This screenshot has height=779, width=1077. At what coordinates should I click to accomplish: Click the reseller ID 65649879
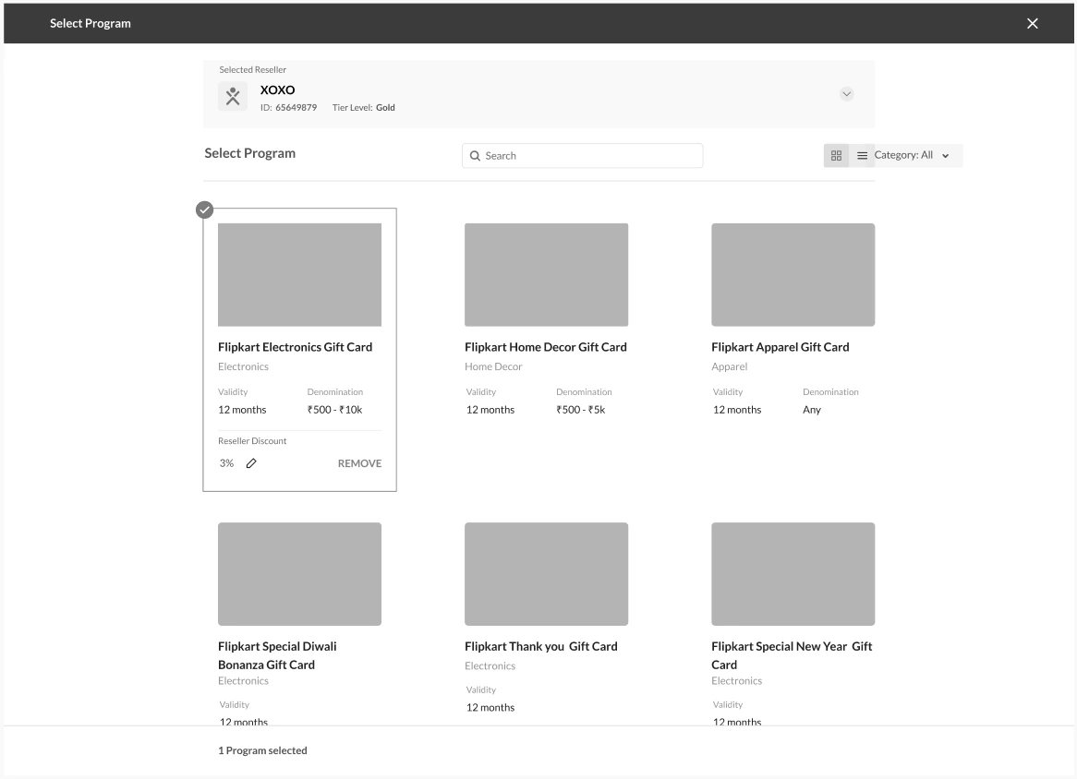click(x=288, y=108)
